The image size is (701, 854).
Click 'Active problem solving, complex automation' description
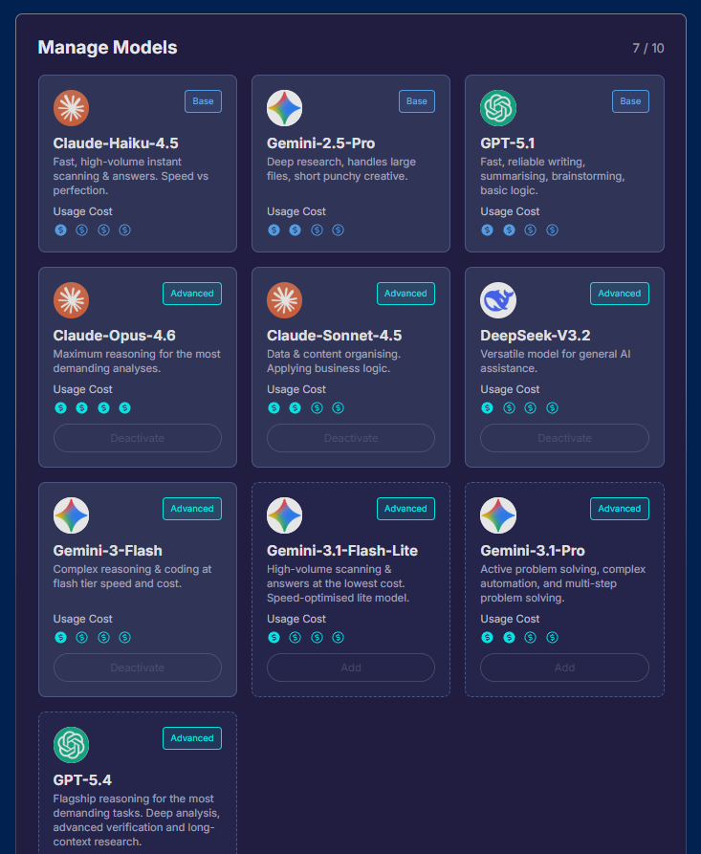tap(563, 583)
